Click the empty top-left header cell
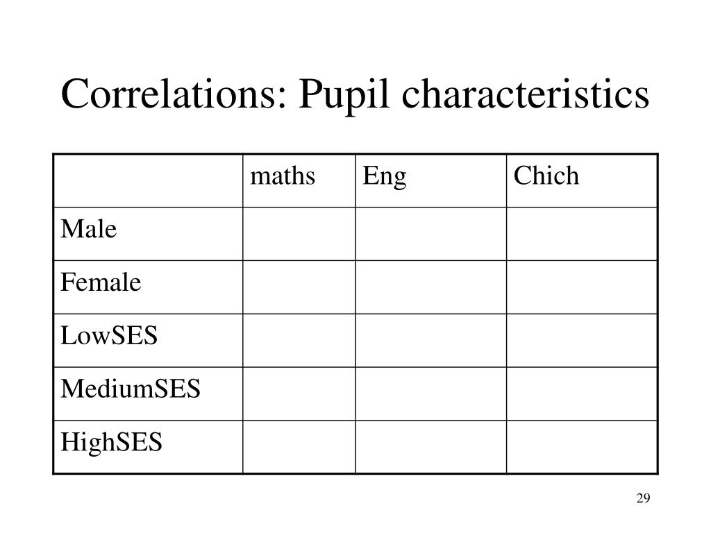 click(x=149, y=181)
